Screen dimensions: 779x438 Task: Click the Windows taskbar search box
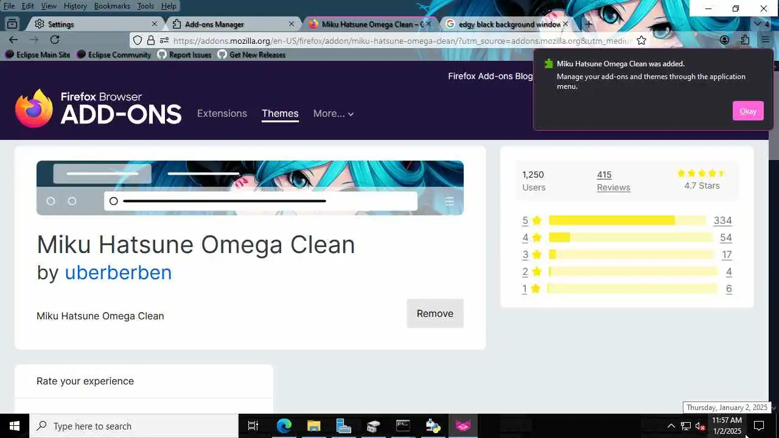(x=134, y=426)
